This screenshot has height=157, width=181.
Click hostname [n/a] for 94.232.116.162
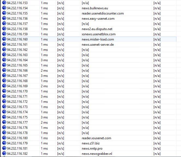85,50
